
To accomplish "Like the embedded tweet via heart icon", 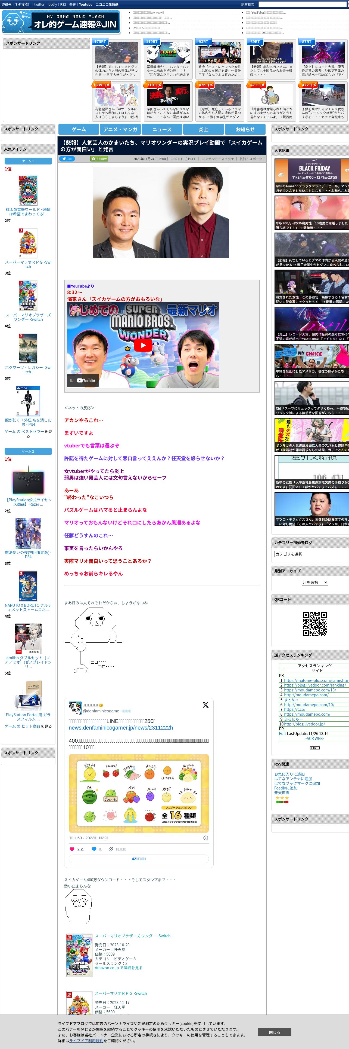I will click(x=72, y=849).
